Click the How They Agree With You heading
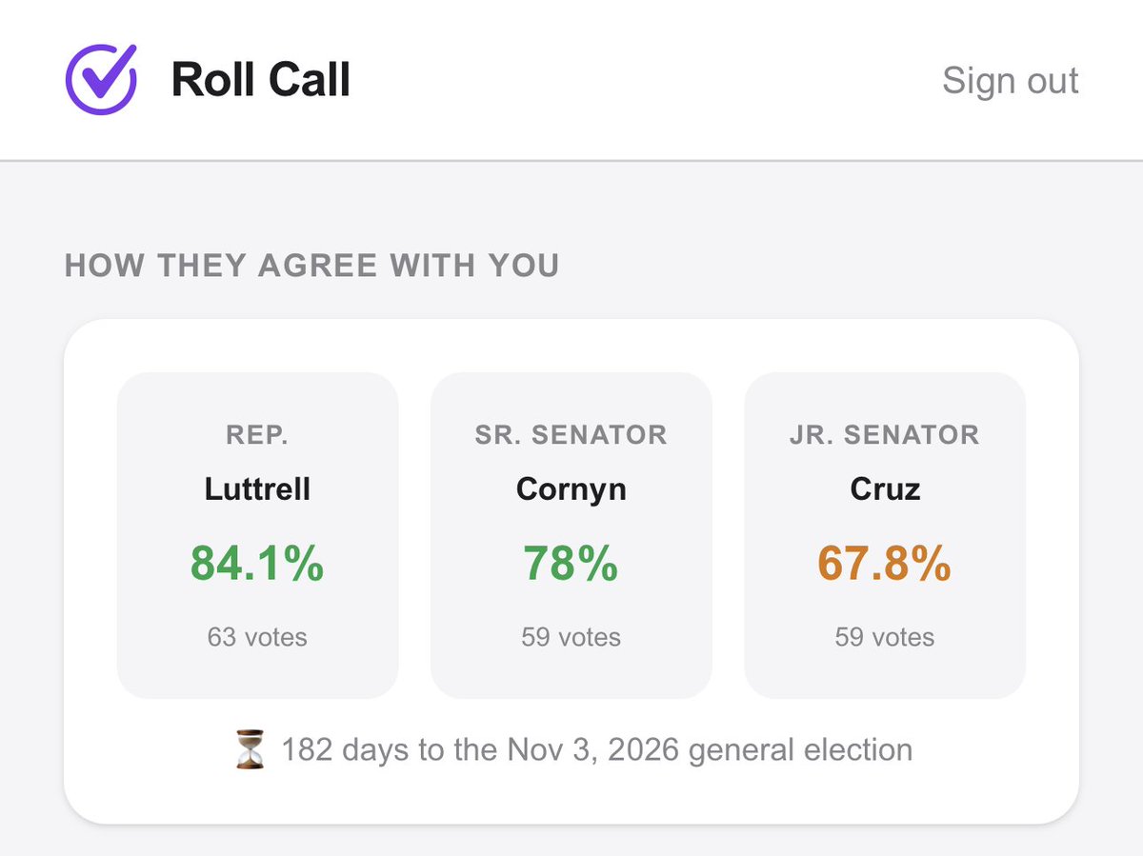The height and width of the screenshot is (856, 1143). (x=311, y=265)
